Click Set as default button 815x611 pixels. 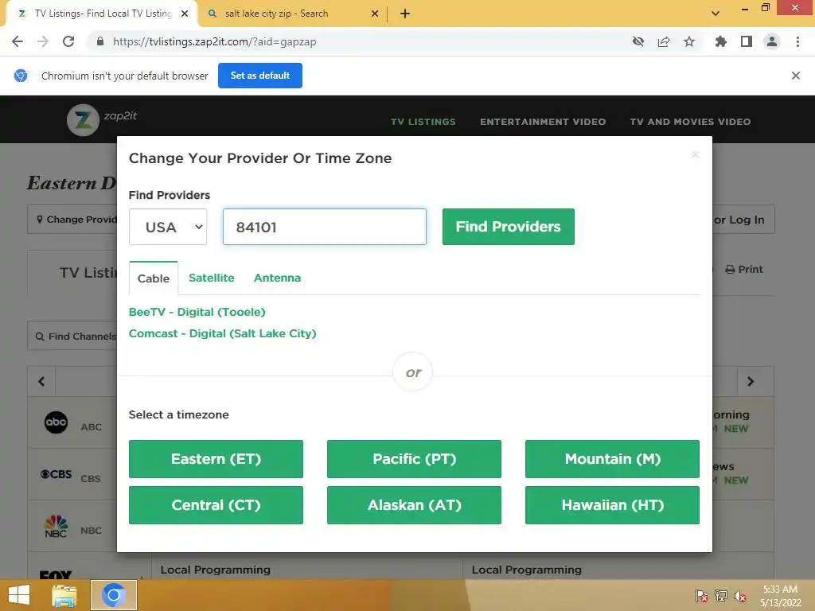[260, 76]
